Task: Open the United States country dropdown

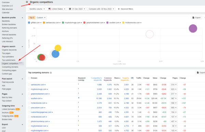Action: coord(57,9)
